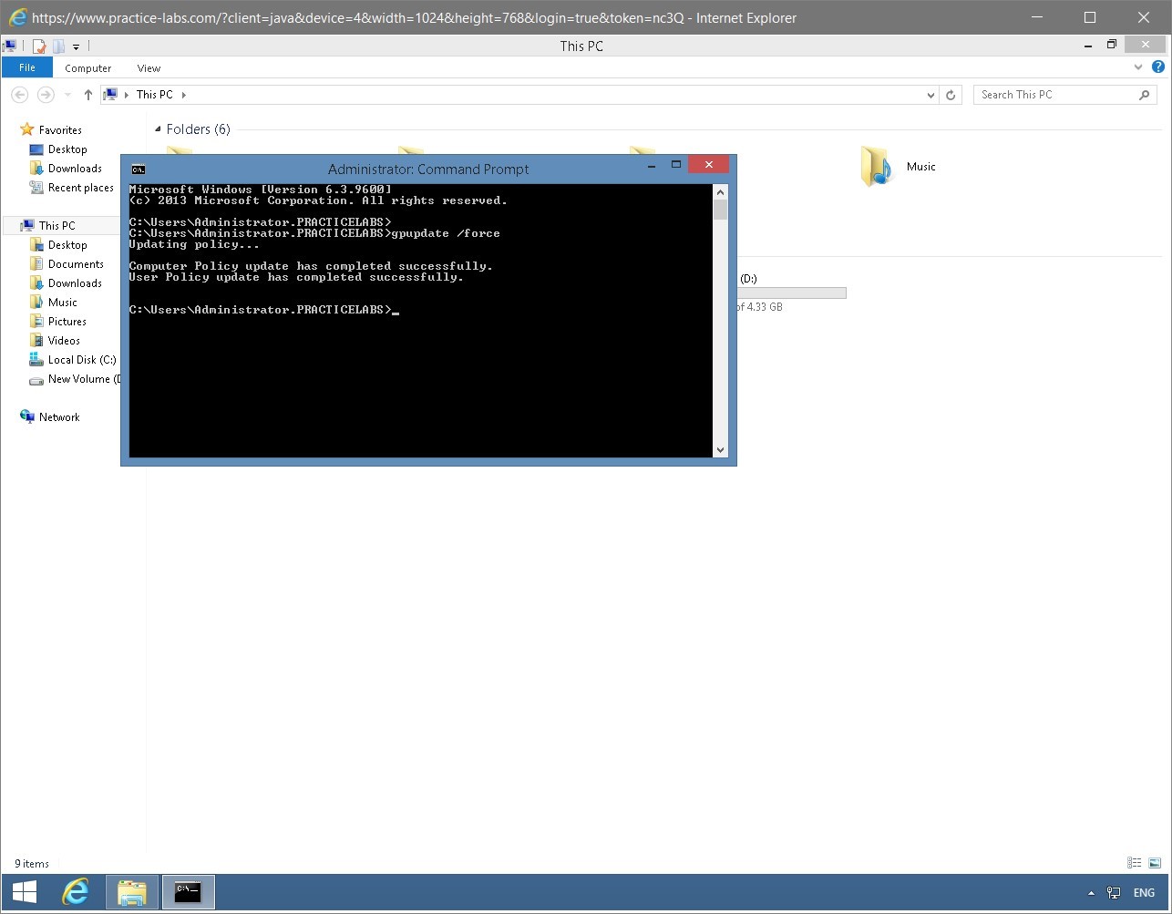Expand the Customize Quick Access Toolbar arrow
Viewport: 1172px width, 914px height.
(x=77, y=46)
